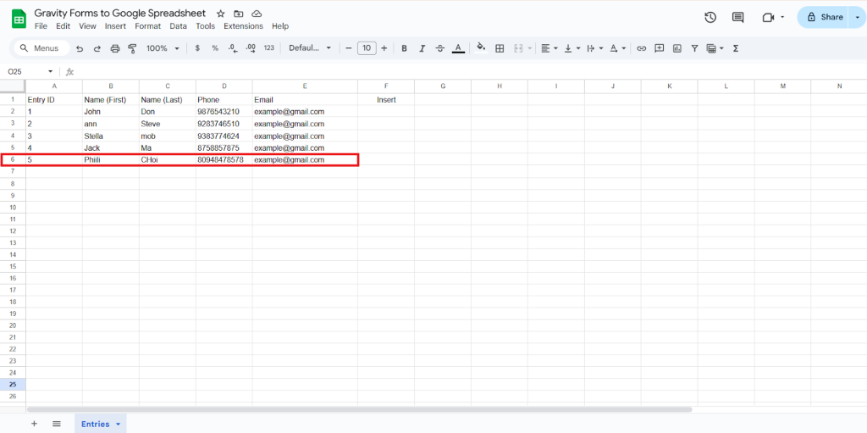Open the fill color picker

coord(481,48)
